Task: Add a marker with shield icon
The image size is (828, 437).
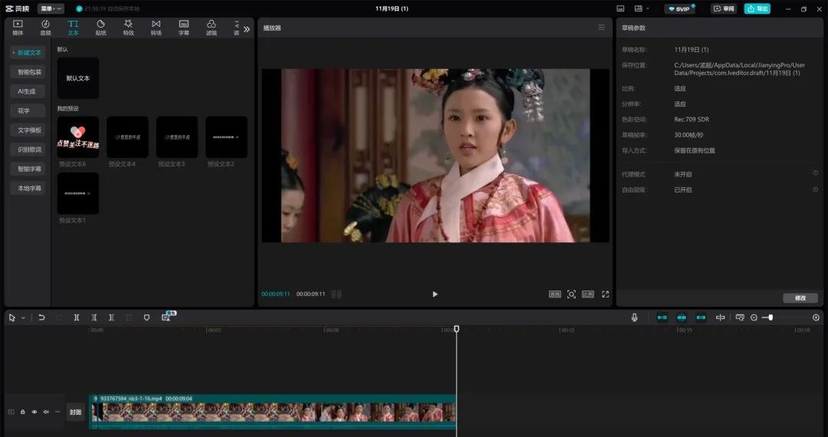Action: [x=146, y=317]
